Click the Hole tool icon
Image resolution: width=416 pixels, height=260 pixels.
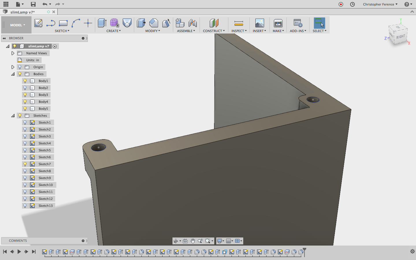coord(127,23)
